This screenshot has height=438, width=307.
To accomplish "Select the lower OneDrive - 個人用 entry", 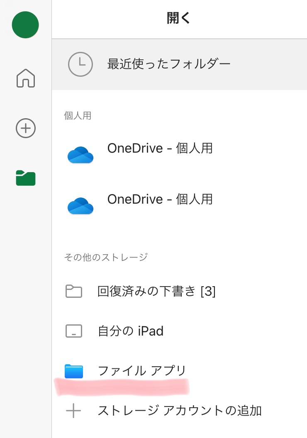I will click(x=160, y=200).
